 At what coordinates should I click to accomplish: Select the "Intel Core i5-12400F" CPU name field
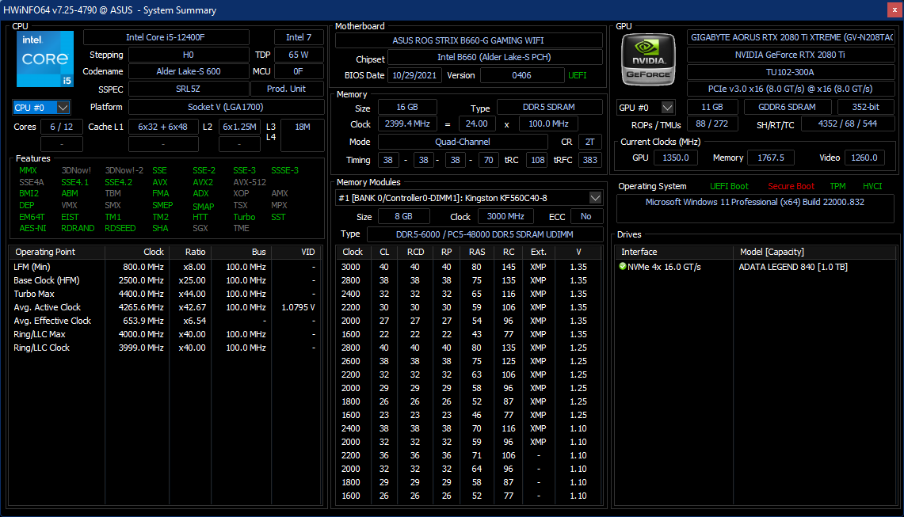166,37
